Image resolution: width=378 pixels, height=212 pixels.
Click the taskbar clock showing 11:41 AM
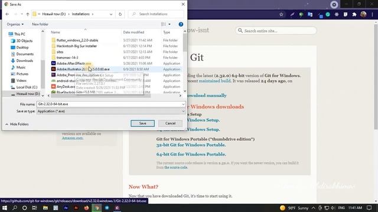(355, 208)
